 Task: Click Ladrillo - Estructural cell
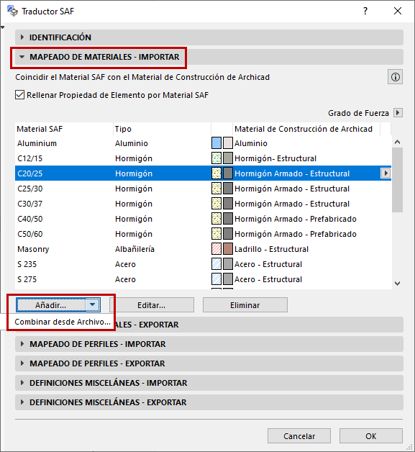click(271, 249)
